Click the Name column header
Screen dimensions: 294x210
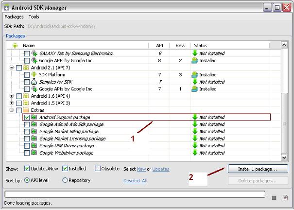coord(77,46)
